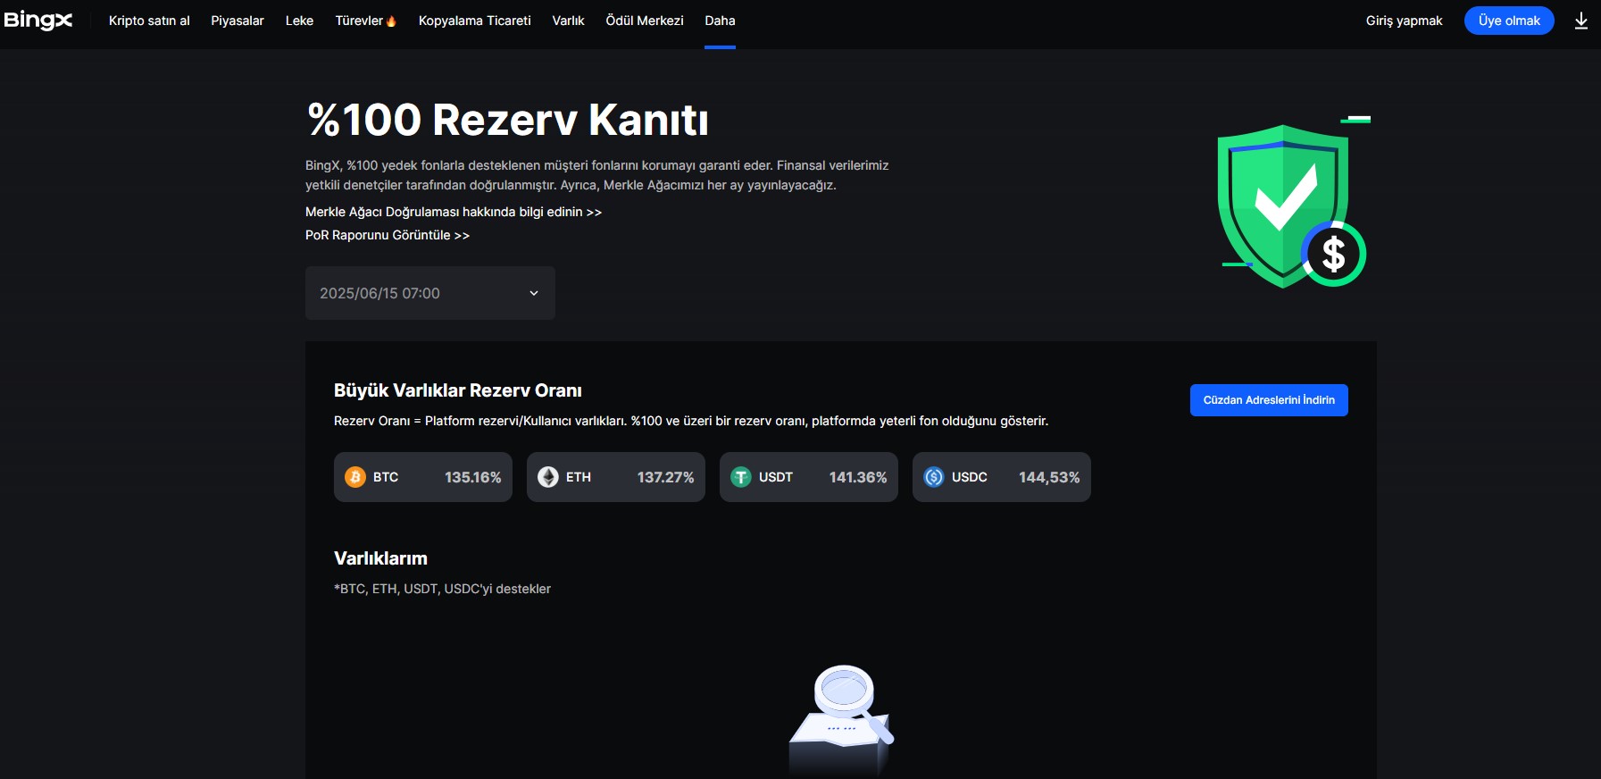The width and height of the screenshot is (1601, 779).
Task: Click Giriş yapmak to log in
Action: point(1404,21)
